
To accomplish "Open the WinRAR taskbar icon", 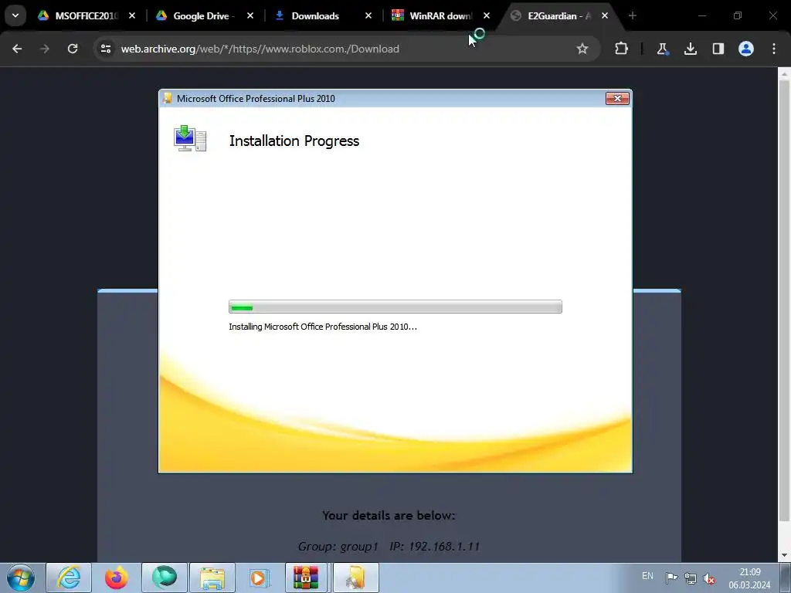I will pyautogui.click(x=307, y=578).
